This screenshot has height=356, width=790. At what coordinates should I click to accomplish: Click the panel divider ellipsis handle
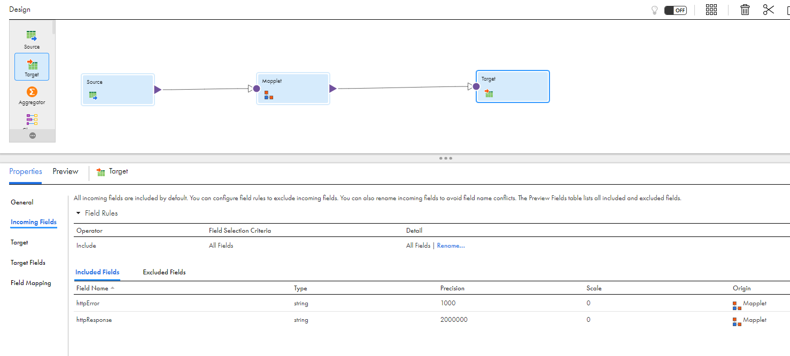coord(445,159)
